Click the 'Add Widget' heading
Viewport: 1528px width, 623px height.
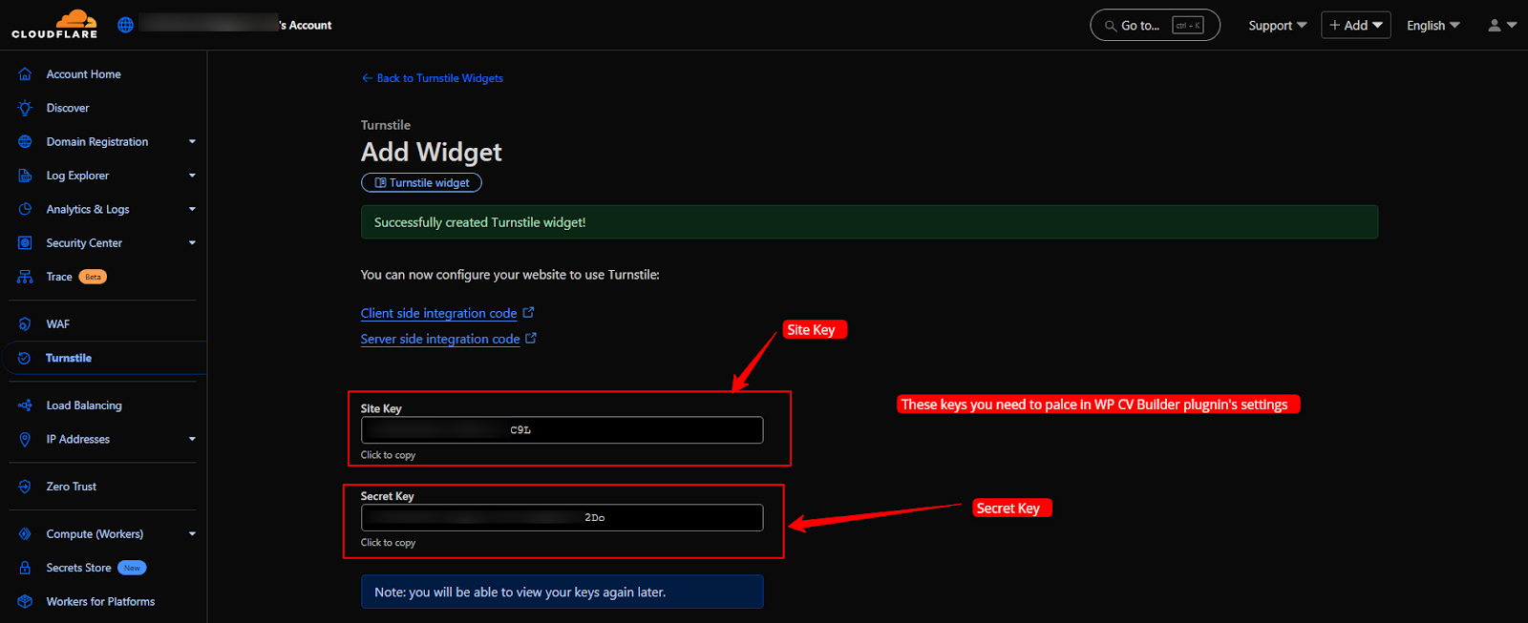point(431,152)
